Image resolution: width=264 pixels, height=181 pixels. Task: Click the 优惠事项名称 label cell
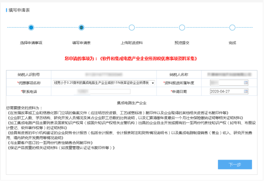click(x=29, y=83)
